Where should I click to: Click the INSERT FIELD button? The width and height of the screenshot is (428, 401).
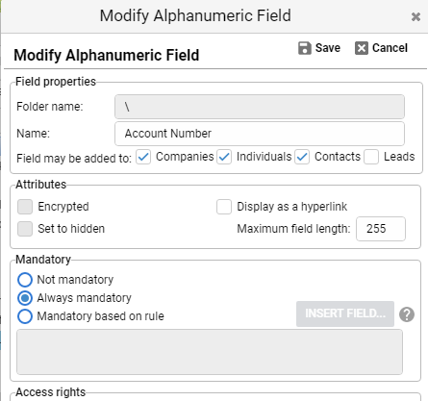pyautogui.click(x=345, y=313)
